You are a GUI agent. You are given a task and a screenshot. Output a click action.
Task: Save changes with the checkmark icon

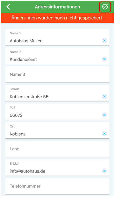coord(105,7)
